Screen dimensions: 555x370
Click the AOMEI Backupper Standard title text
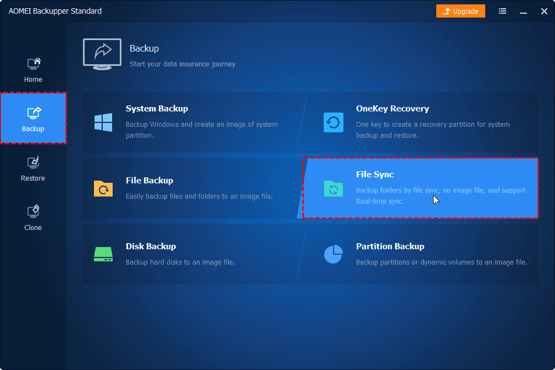55,11
